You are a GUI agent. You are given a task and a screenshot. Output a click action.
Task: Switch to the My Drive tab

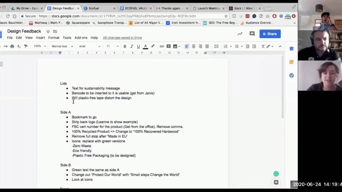click(x=27, y=8)
